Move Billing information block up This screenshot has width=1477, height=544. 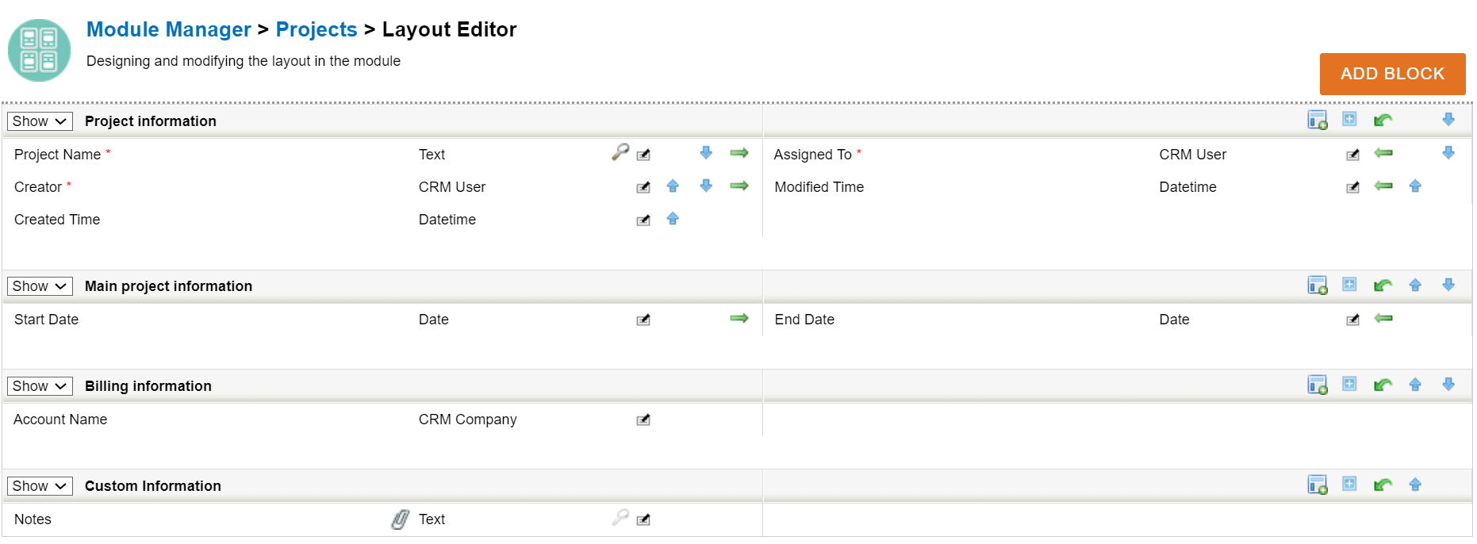[x=1415, y=385]
